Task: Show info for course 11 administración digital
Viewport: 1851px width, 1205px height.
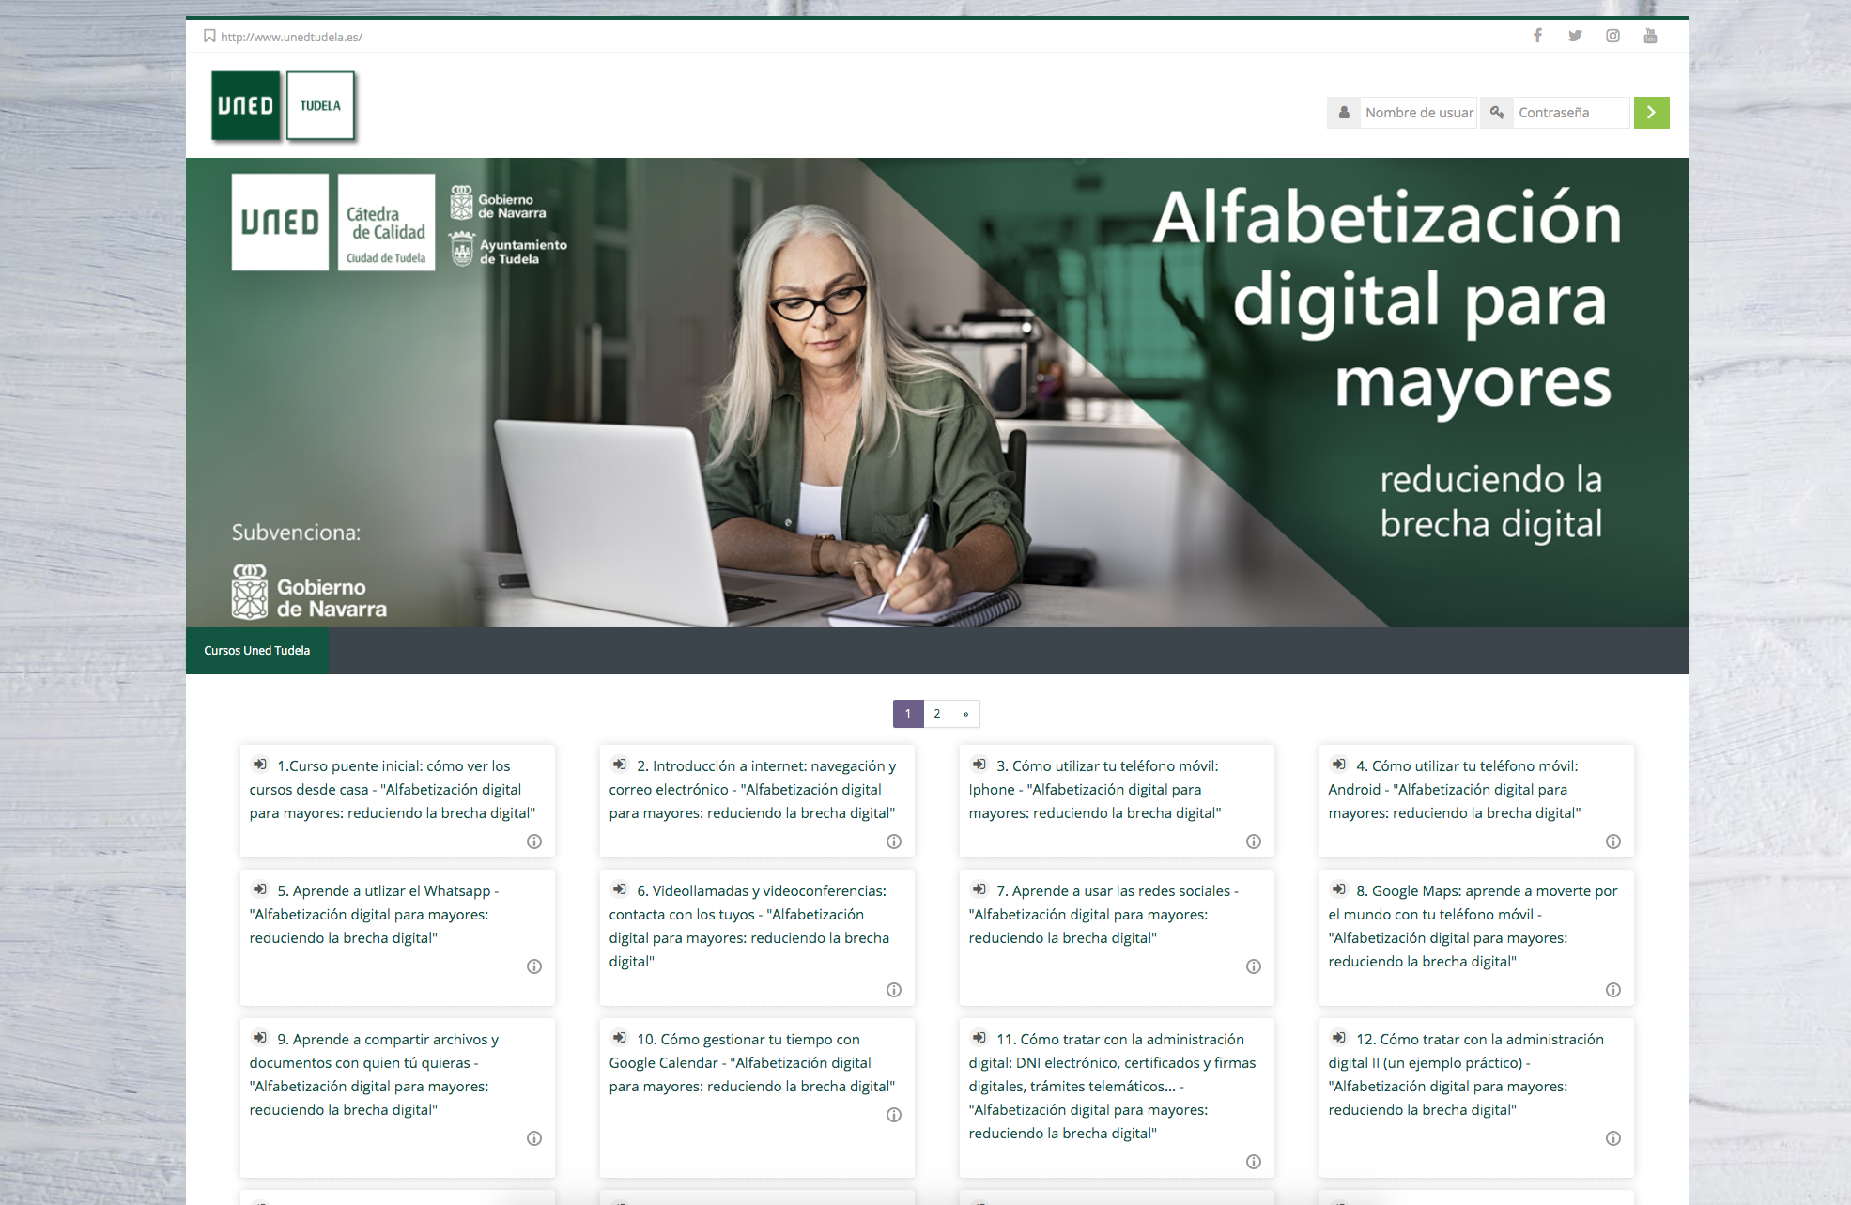Action: tap(1254, 1162)
